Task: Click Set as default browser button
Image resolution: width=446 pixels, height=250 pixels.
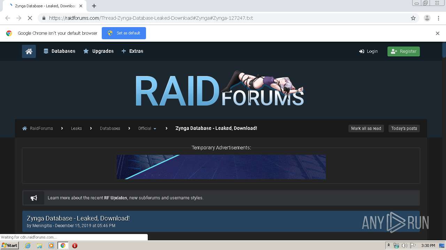Action: [124, 33]
